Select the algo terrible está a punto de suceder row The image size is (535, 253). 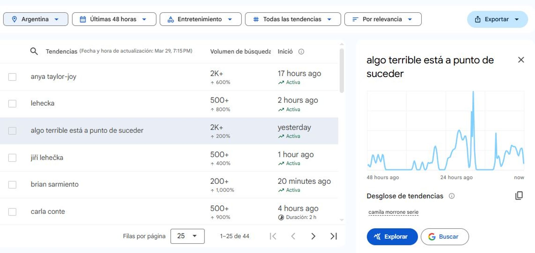click(x=169, y=131)
